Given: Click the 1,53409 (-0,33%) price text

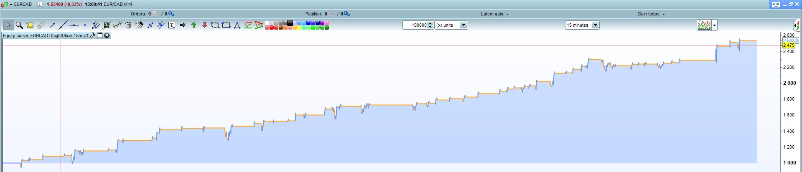Looking at the screenshot, I should tap(64, 4).
